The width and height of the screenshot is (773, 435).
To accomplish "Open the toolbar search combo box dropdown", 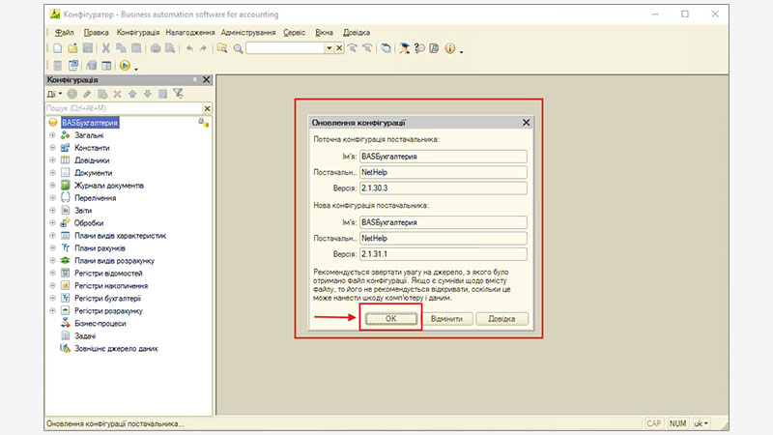I will (x=329, y=47).
